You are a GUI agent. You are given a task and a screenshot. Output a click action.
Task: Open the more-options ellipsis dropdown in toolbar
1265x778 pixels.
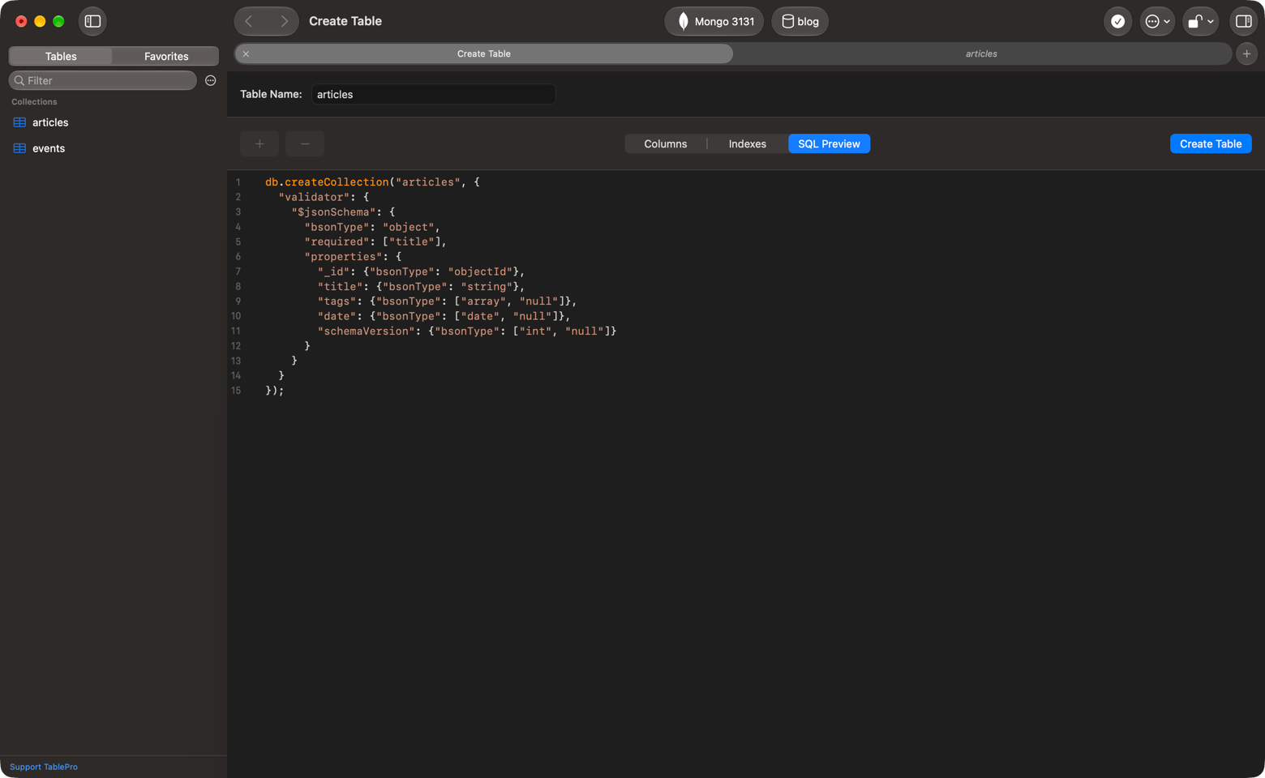pos(1156,21)
